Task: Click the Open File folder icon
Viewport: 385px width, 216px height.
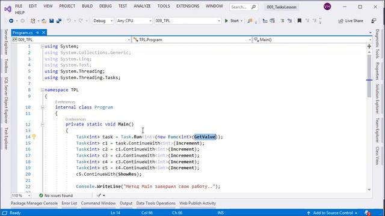Action: [44, 21]
